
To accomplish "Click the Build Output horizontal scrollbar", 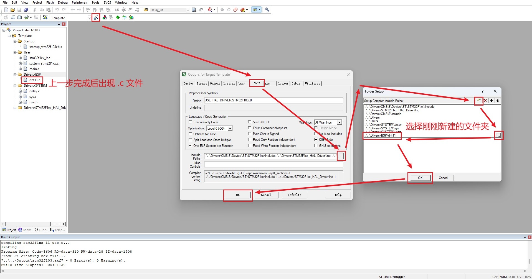I will pos(264,271).
